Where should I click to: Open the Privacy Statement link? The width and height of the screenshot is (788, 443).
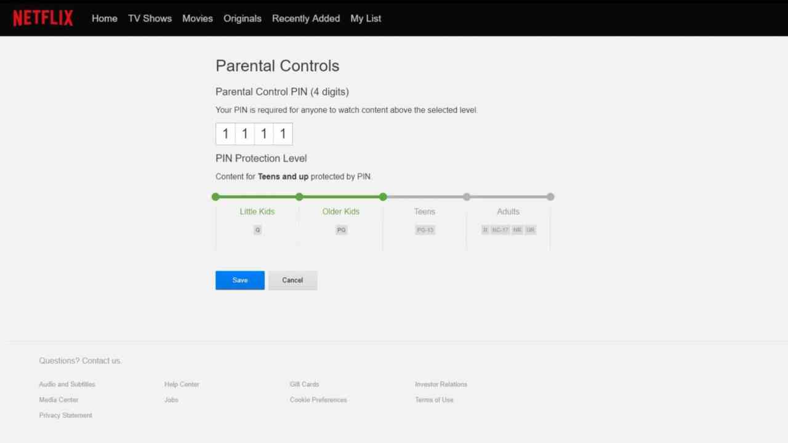[x=66, y=415]
